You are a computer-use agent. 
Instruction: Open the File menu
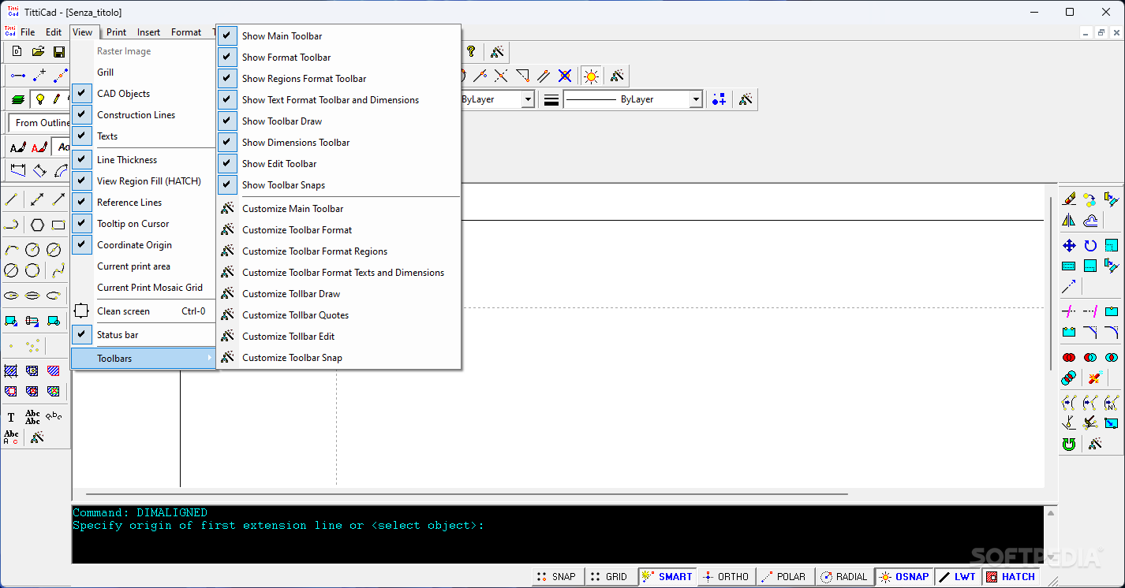[28, 32]
